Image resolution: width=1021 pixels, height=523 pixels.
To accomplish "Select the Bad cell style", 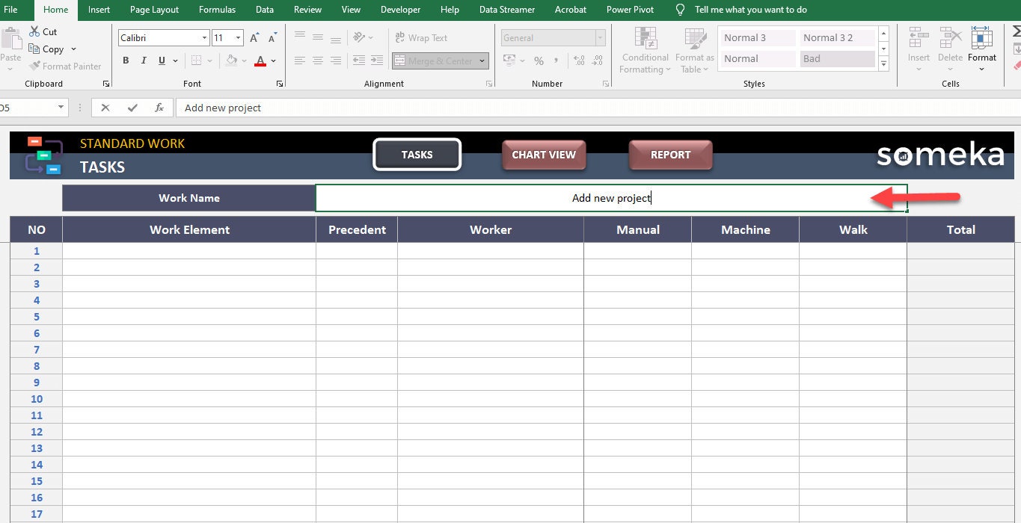I will (x=836, y=58).
